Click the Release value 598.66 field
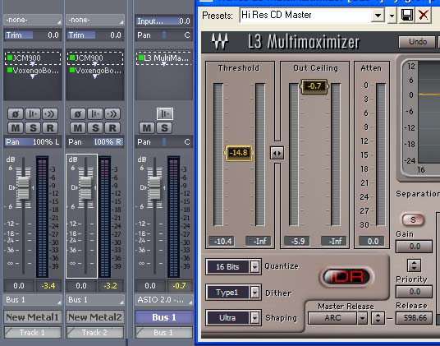Viewport: 440px width, 346px height. (x=414, y=318)
